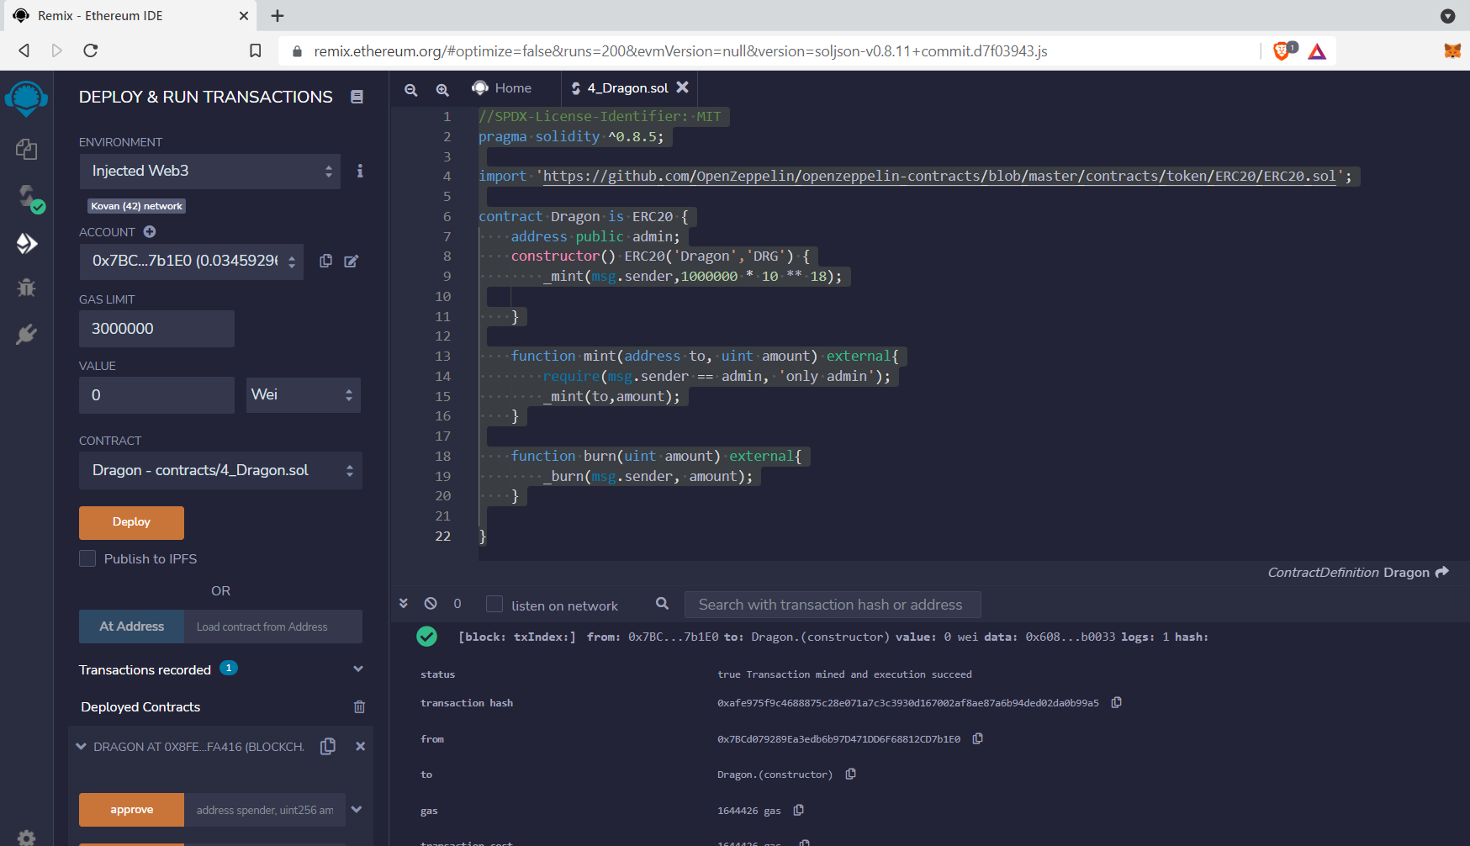The height and width of the screenshot is (846, 1470).
Task: Reload the Remix page
Action: coord(91,50)
